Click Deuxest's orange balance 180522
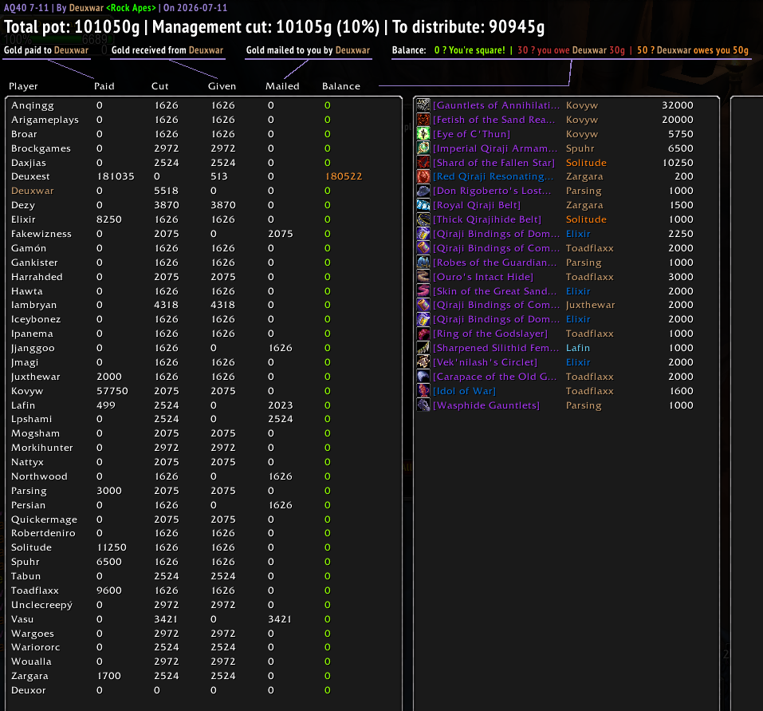Screen dimensions: 763x711 (x=344, y=176)
